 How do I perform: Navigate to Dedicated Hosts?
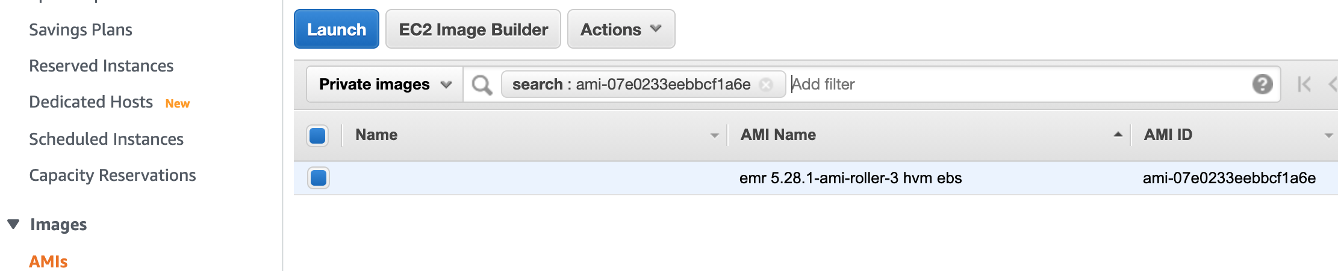91,102
